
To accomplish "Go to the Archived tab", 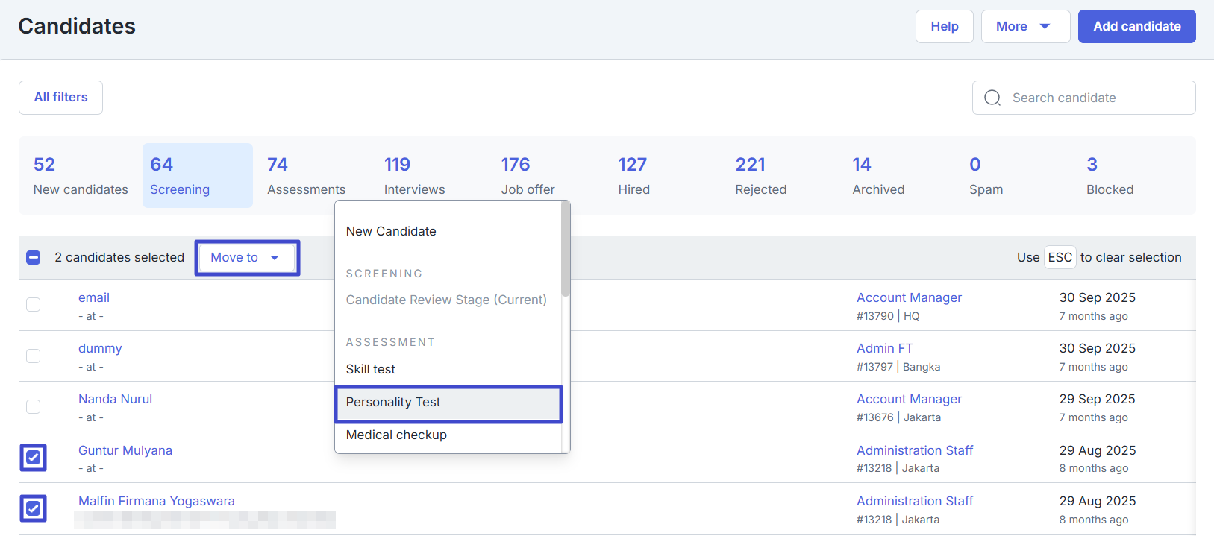I will click(878, 176).
